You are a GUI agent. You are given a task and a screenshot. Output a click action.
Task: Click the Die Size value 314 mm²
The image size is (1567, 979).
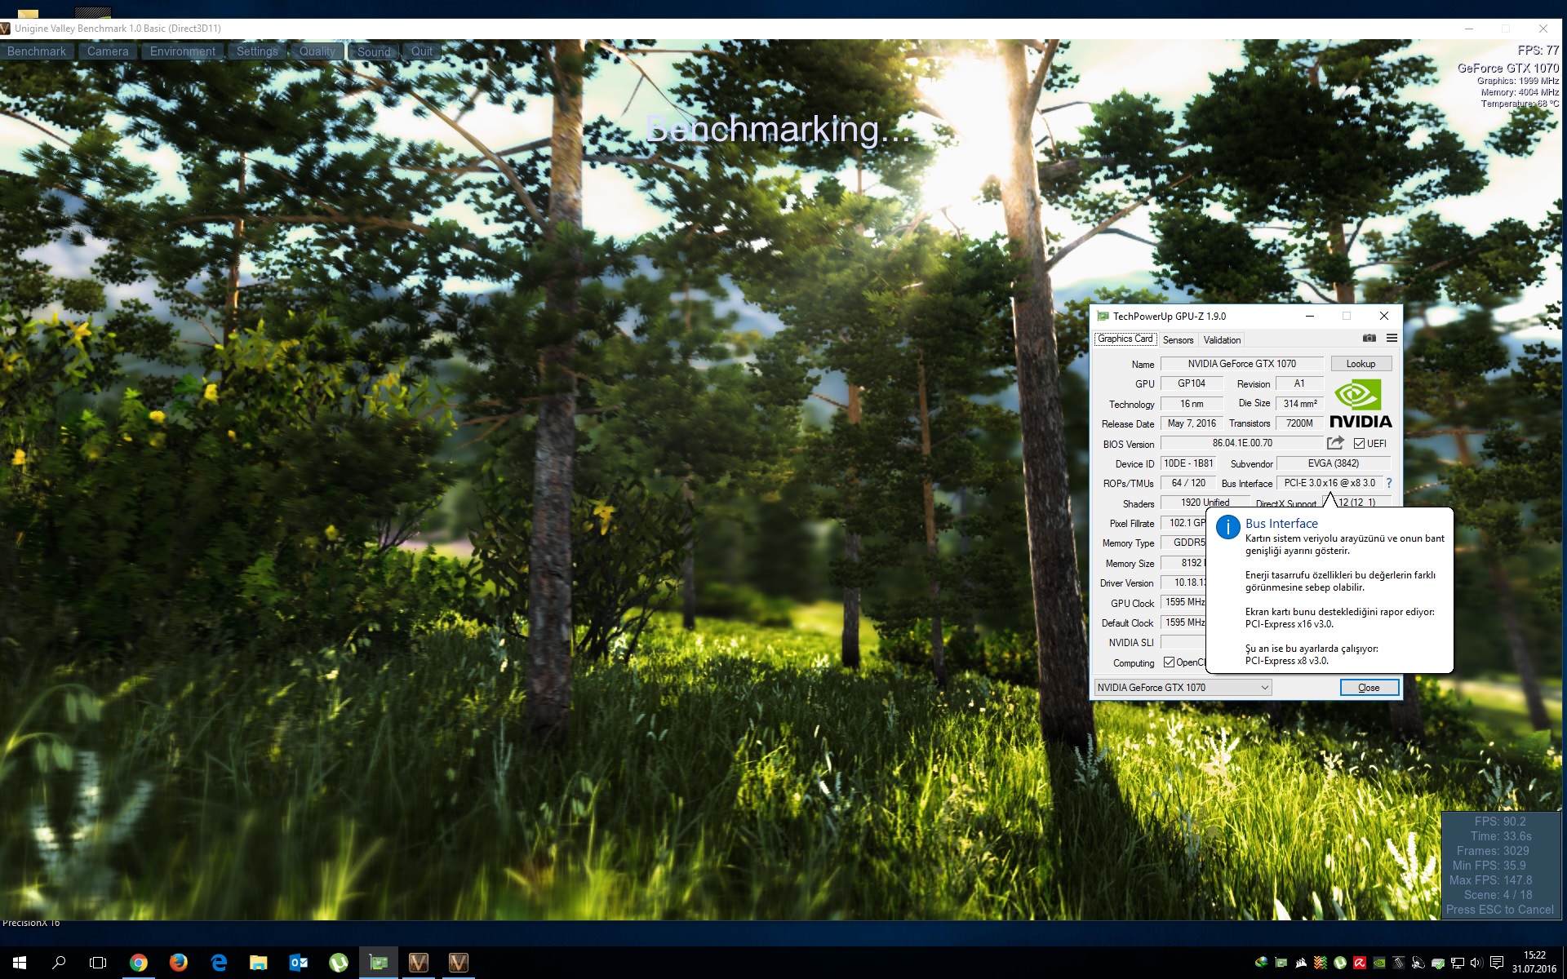1299,404
